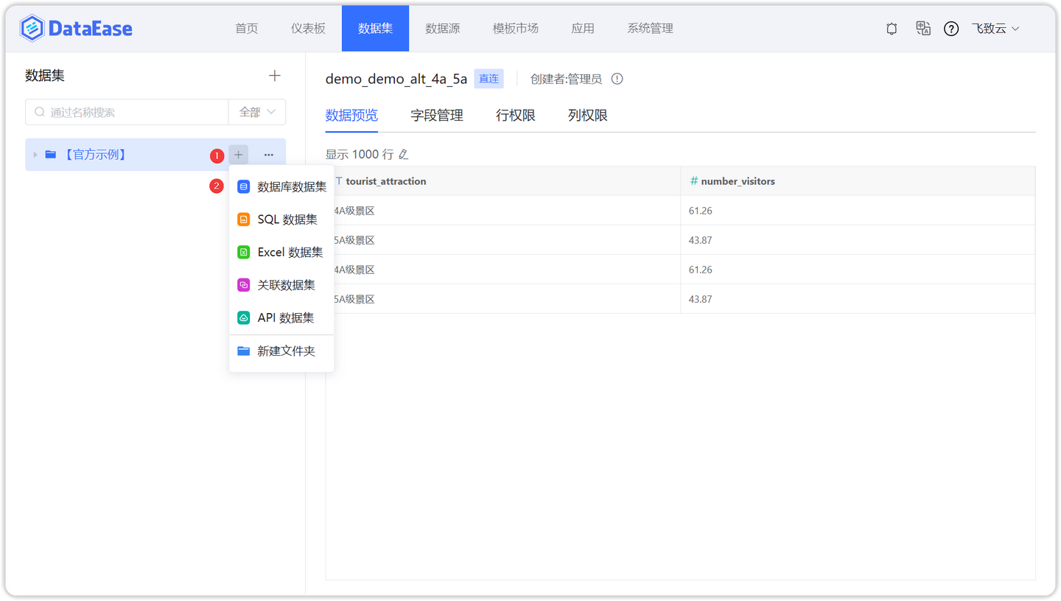Viewport: 1061px width, 601px height.
Task: Click the info icon next to 创建者:管理员
Action: (617, 79)
